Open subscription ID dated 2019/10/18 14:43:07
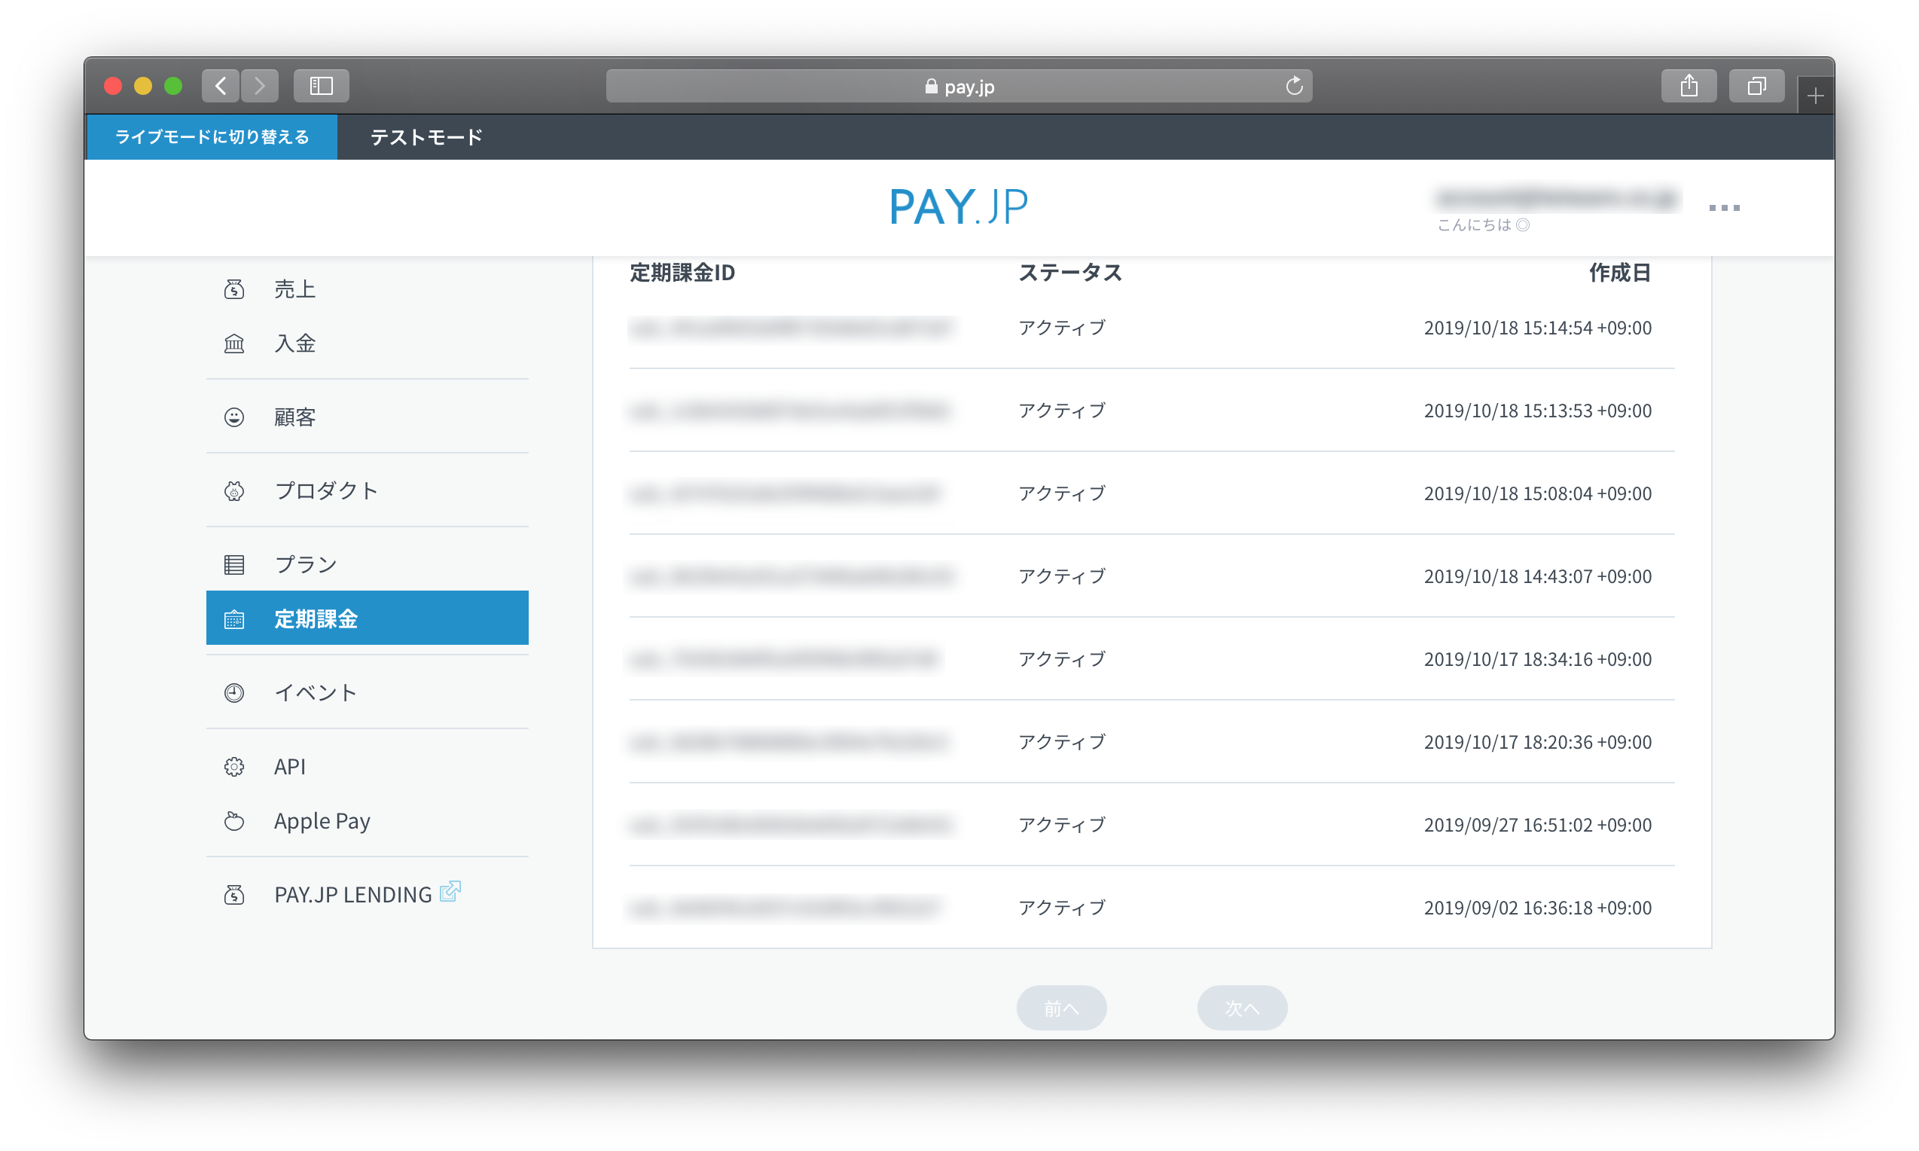Screen dimensions: 1919x1151 point(791,576)
